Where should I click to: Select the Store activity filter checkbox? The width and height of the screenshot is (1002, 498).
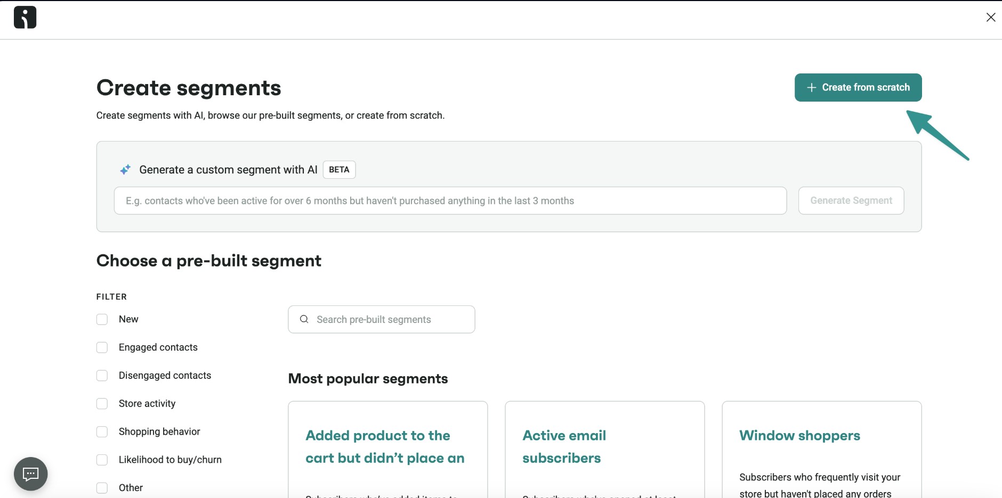click(x=102, y=404)
